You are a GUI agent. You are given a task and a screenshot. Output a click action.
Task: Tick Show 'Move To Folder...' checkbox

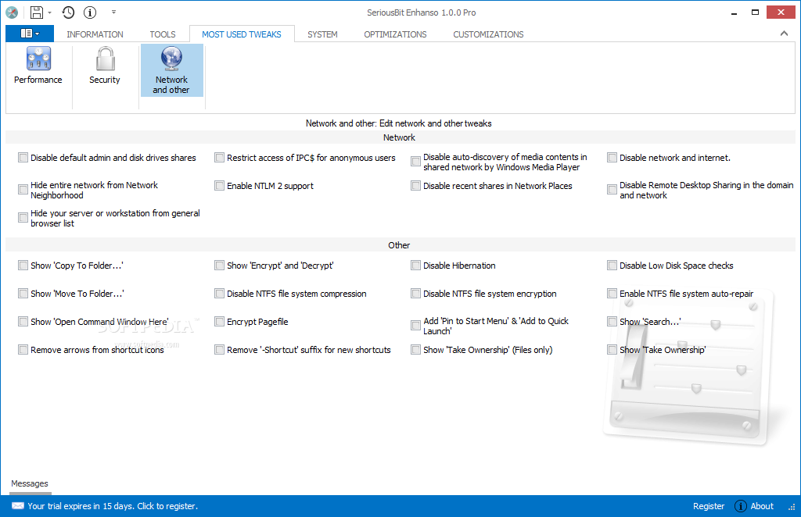pos(23,293)
